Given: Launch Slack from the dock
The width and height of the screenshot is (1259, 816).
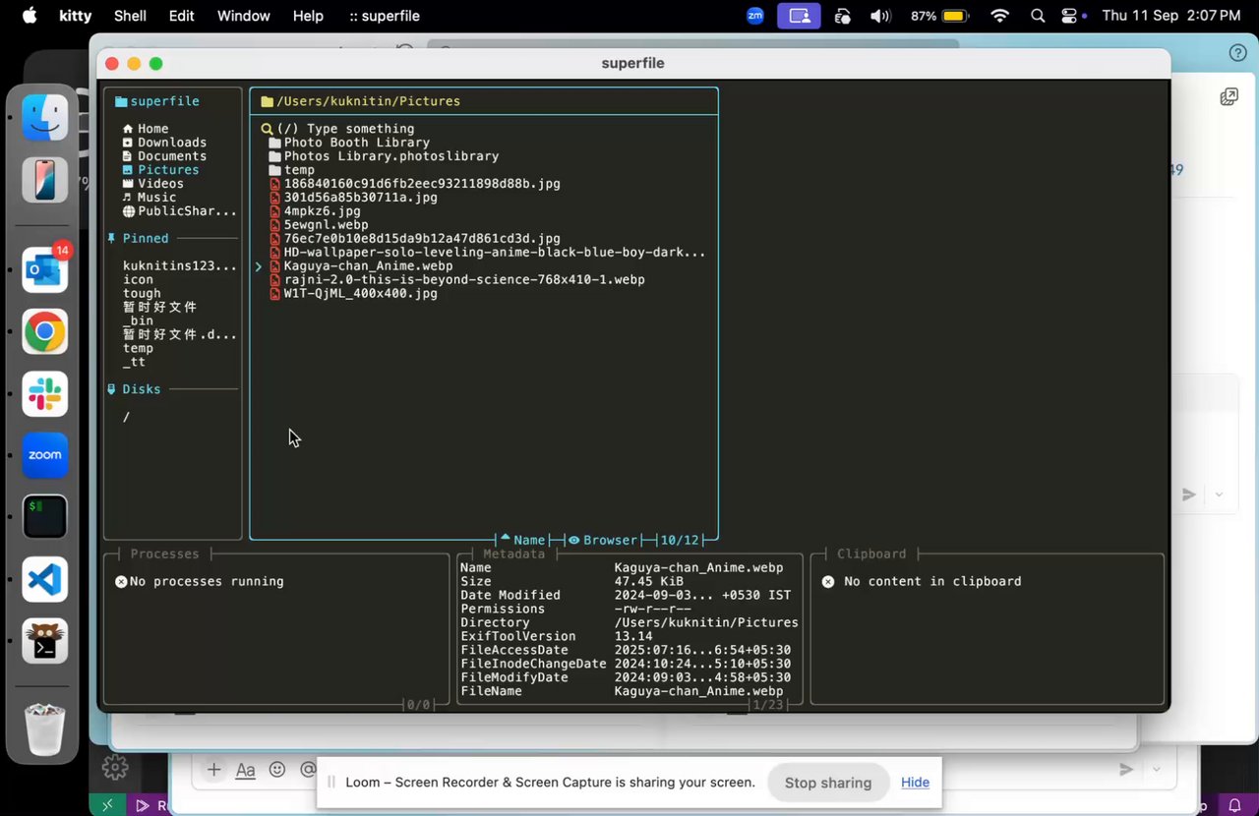Looking at the screenshot, I should click(45, 394).
